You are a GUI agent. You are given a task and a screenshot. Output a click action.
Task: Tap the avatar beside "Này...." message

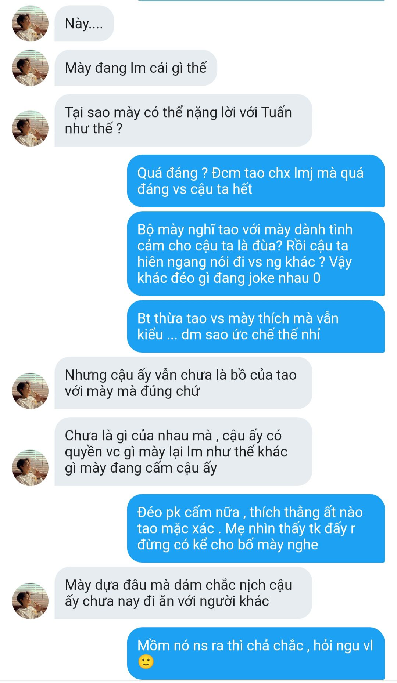click(30, 24)
